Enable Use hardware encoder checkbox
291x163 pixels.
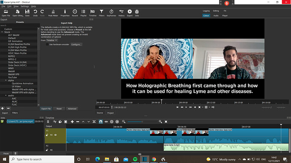click(47, 45)
